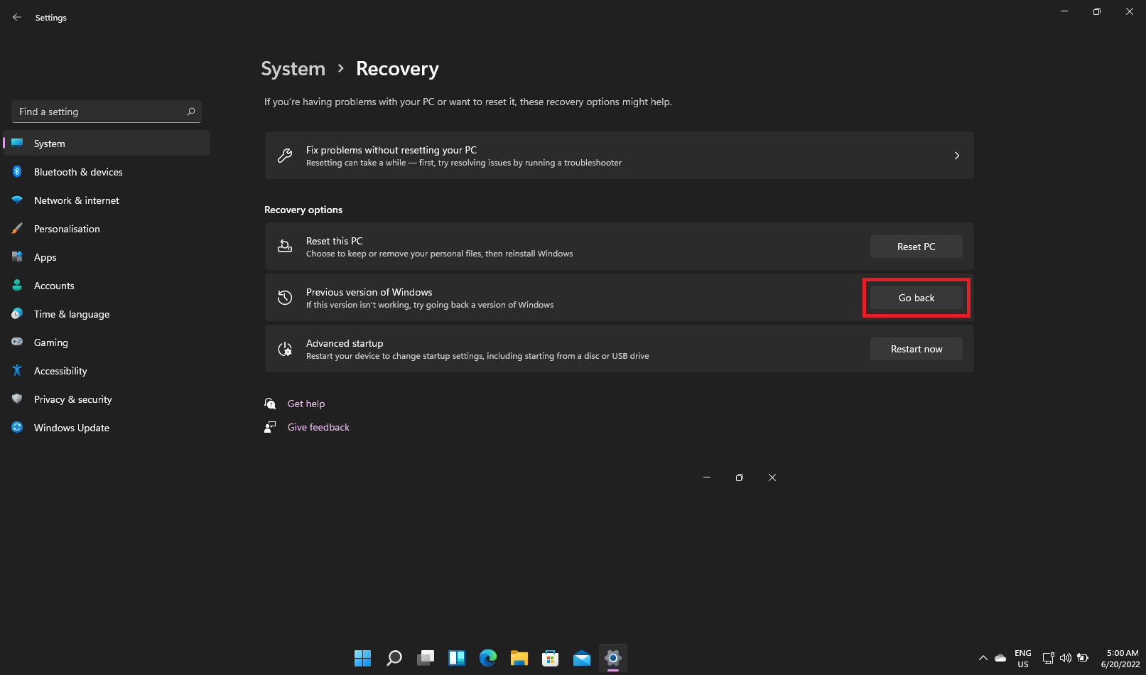Open taskbar Search
The image size is (1146, 675).
coord(394,658)
